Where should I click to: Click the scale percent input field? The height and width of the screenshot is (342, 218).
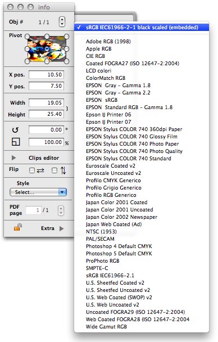click(47, 142)
